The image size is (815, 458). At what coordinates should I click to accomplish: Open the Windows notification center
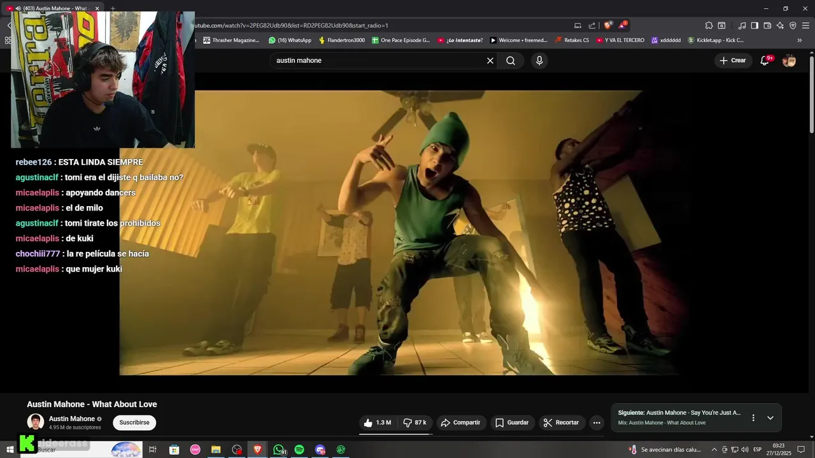click(801, 450)
